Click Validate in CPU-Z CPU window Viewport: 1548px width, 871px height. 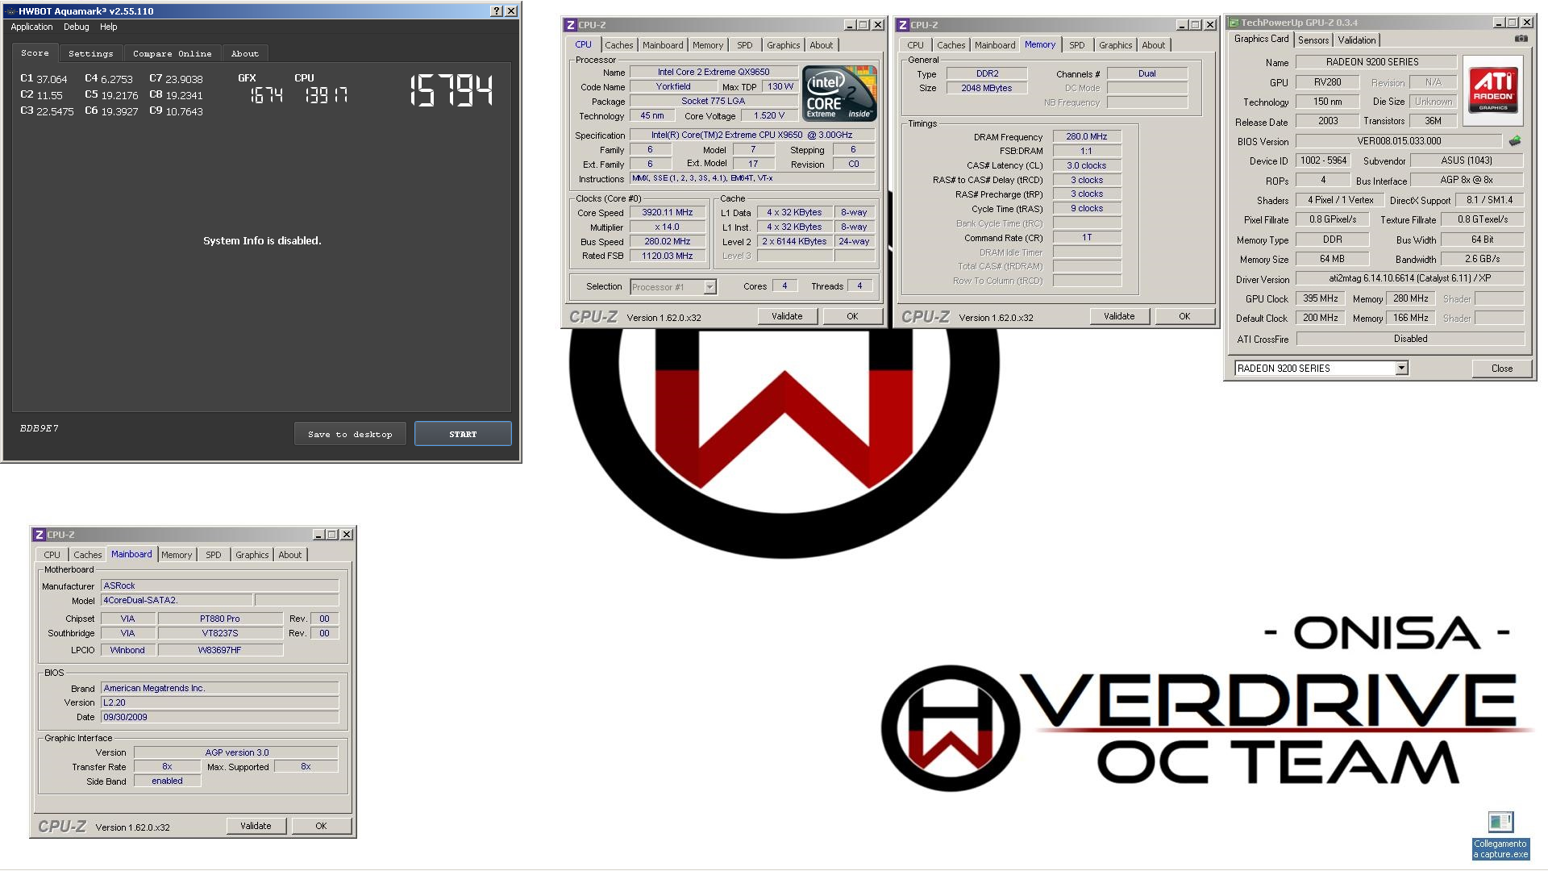[x=787, y=316]
